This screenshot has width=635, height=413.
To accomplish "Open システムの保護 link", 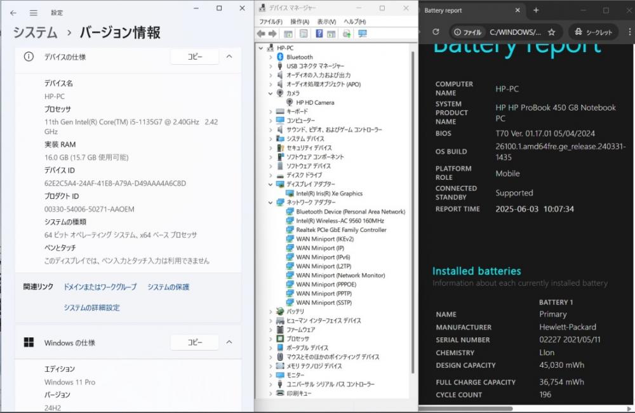I will (x=168, y=287).
